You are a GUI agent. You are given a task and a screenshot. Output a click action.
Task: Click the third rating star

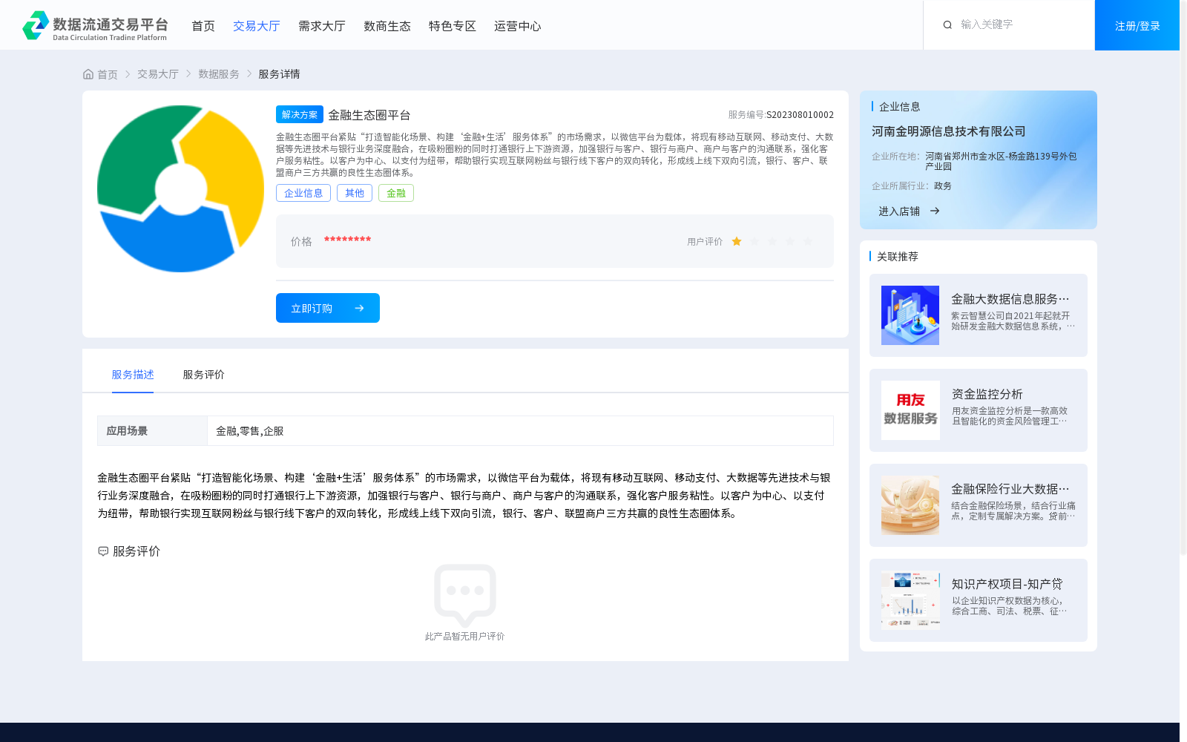click(x=772, y=241)
